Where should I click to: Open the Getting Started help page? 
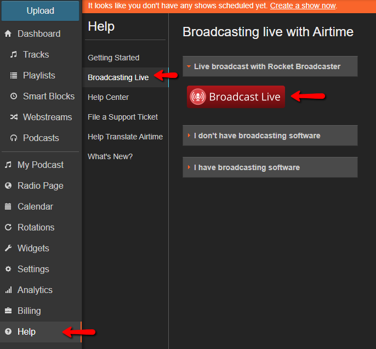113,58
